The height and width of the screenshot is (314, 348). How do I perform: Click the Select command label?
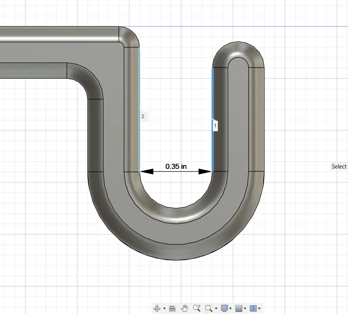tap(338, 166)
